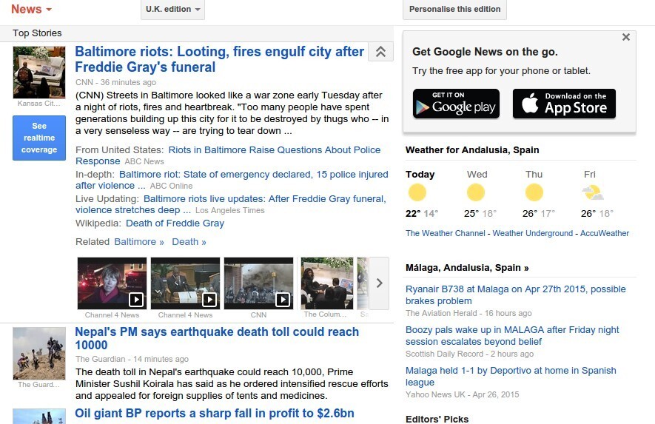
Task: Open Oil giant BP profit headline
Action: coord(215,413)
